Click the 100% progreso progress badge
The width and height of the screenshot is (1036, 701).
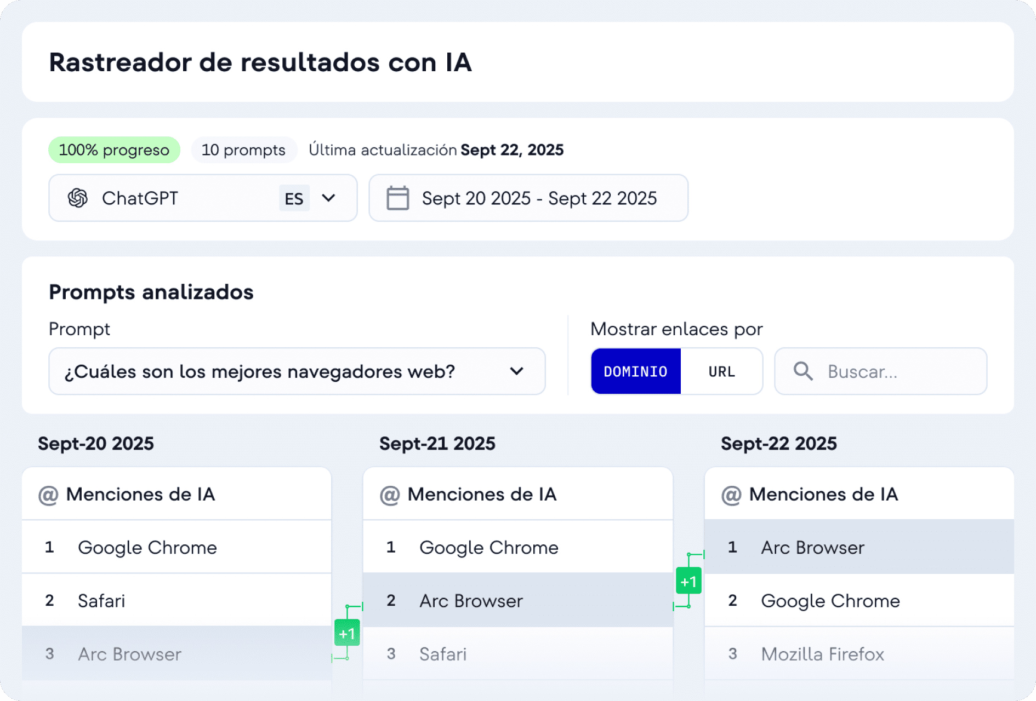click(x=113, y=150)
